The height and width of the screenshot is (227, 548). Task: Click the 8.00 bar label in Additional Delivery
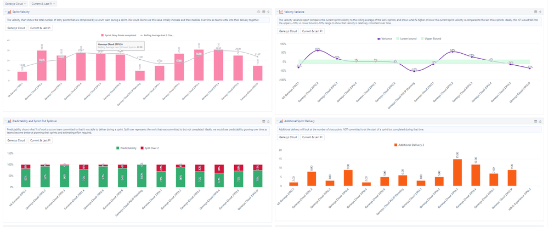point(312,167)
